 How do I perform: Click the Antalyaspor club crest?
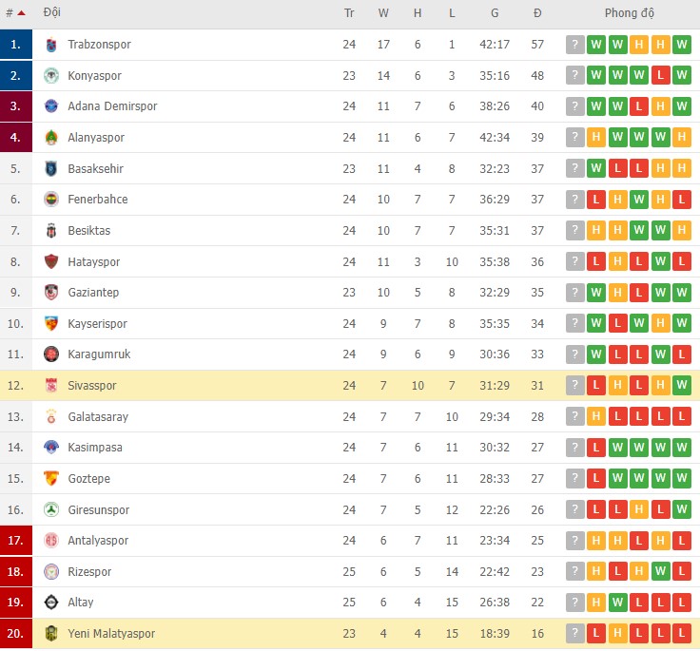tap(51, 541)
